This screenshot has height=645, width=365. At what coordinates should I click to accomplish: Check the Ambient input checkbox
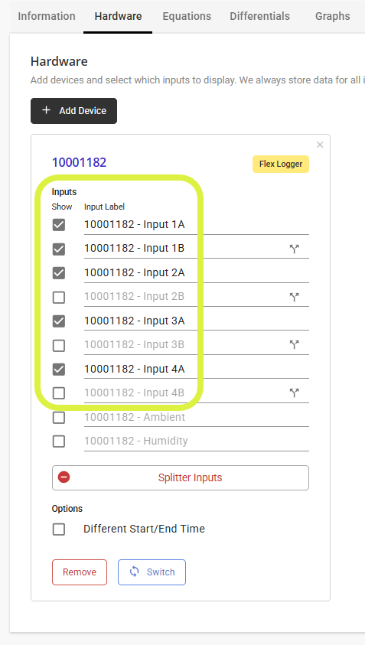coord(59,418)
